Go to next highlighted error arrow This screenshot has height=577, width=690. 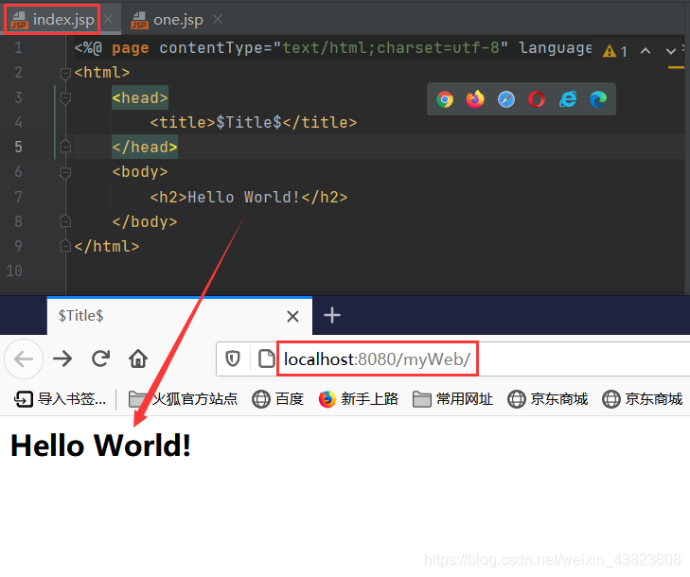pos(671,51)
